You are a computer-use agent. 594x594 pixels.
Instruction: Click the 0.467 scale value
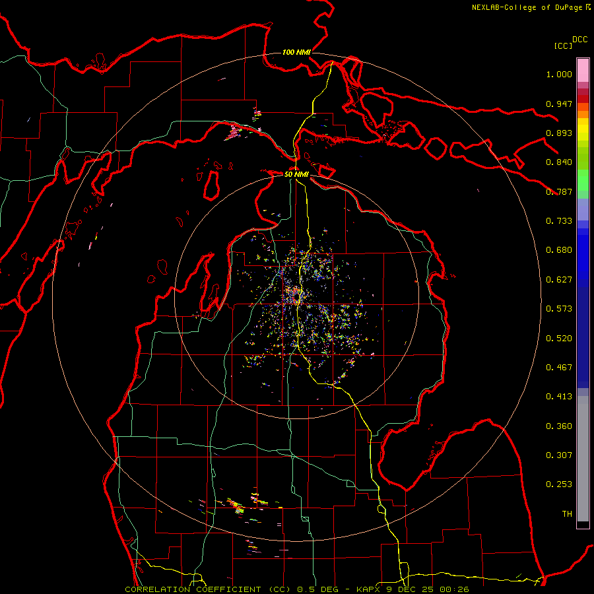(x=559, y=368)
